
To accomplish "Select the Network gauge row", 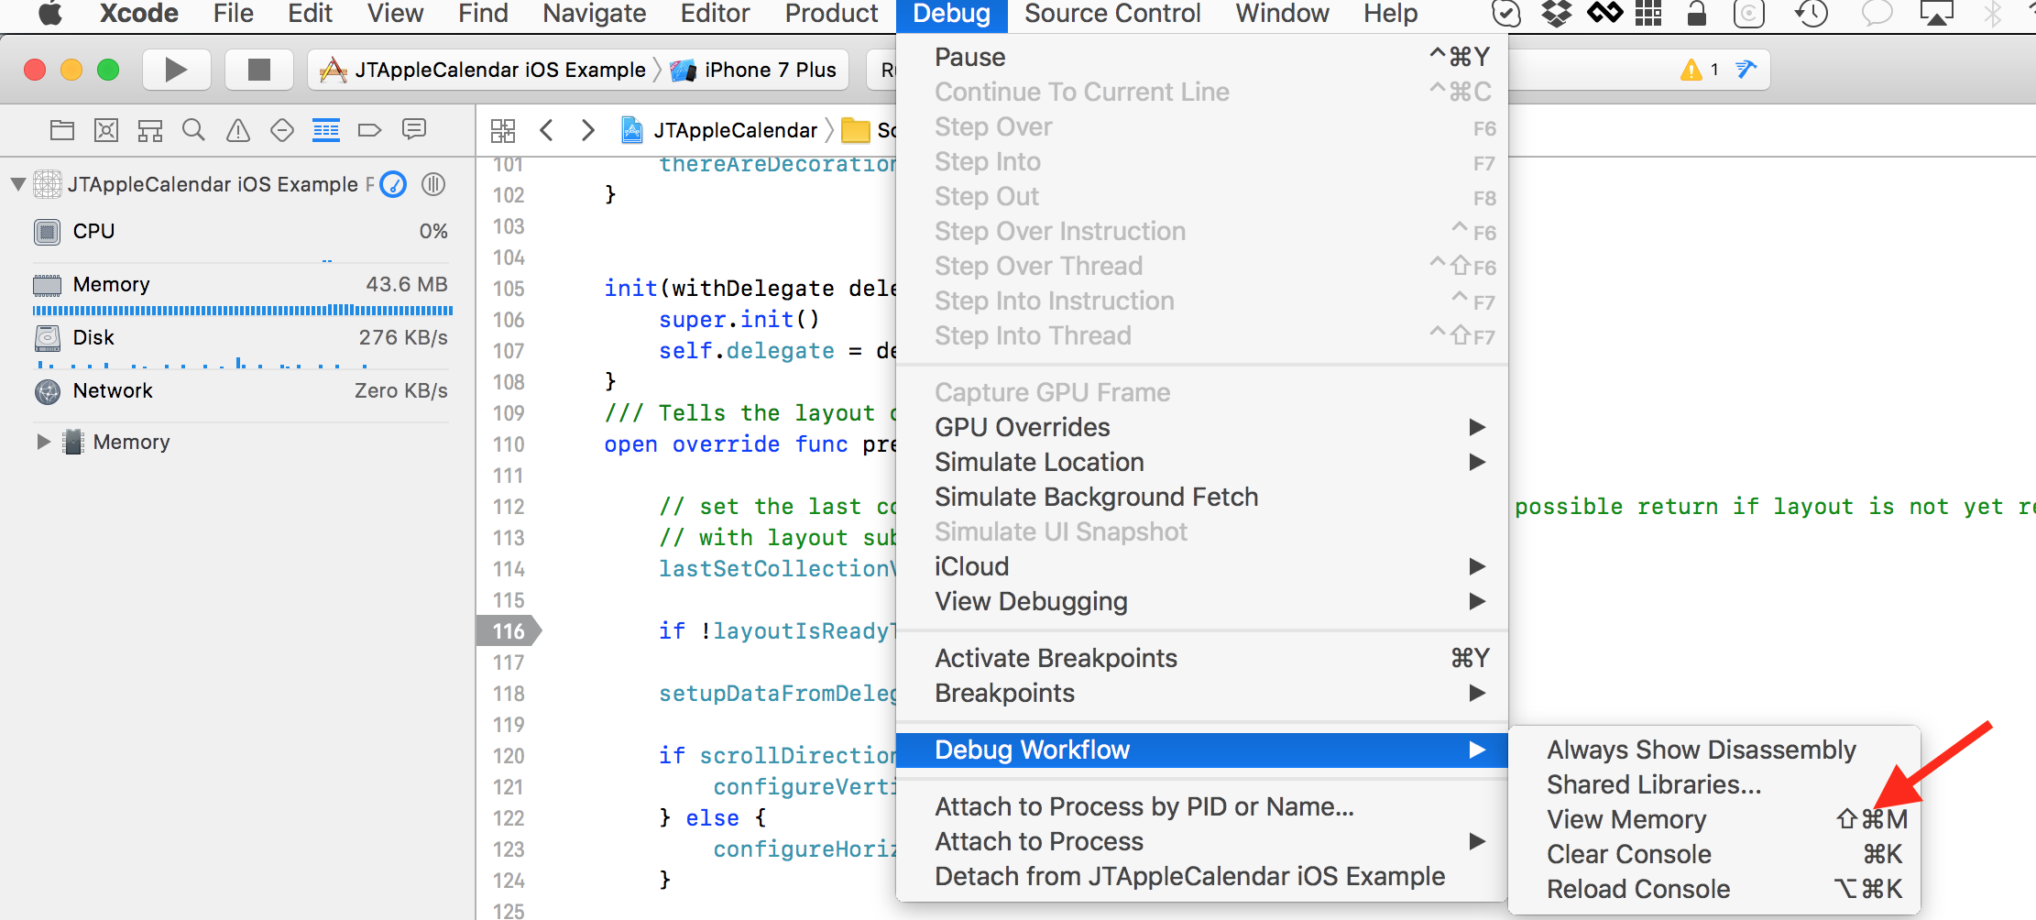I will click(240, 391).
